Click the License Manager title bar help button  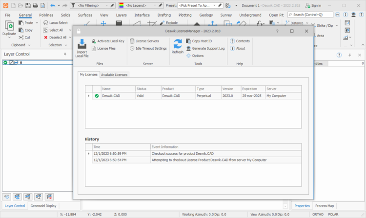(x=277, y=31)
